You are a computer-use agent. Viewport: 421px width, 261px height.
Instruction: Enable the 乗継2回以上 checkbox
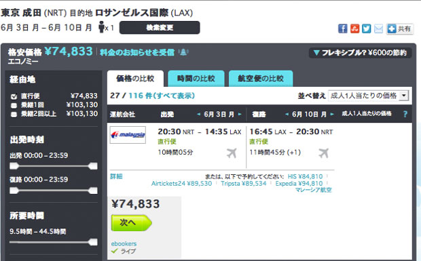14,115
